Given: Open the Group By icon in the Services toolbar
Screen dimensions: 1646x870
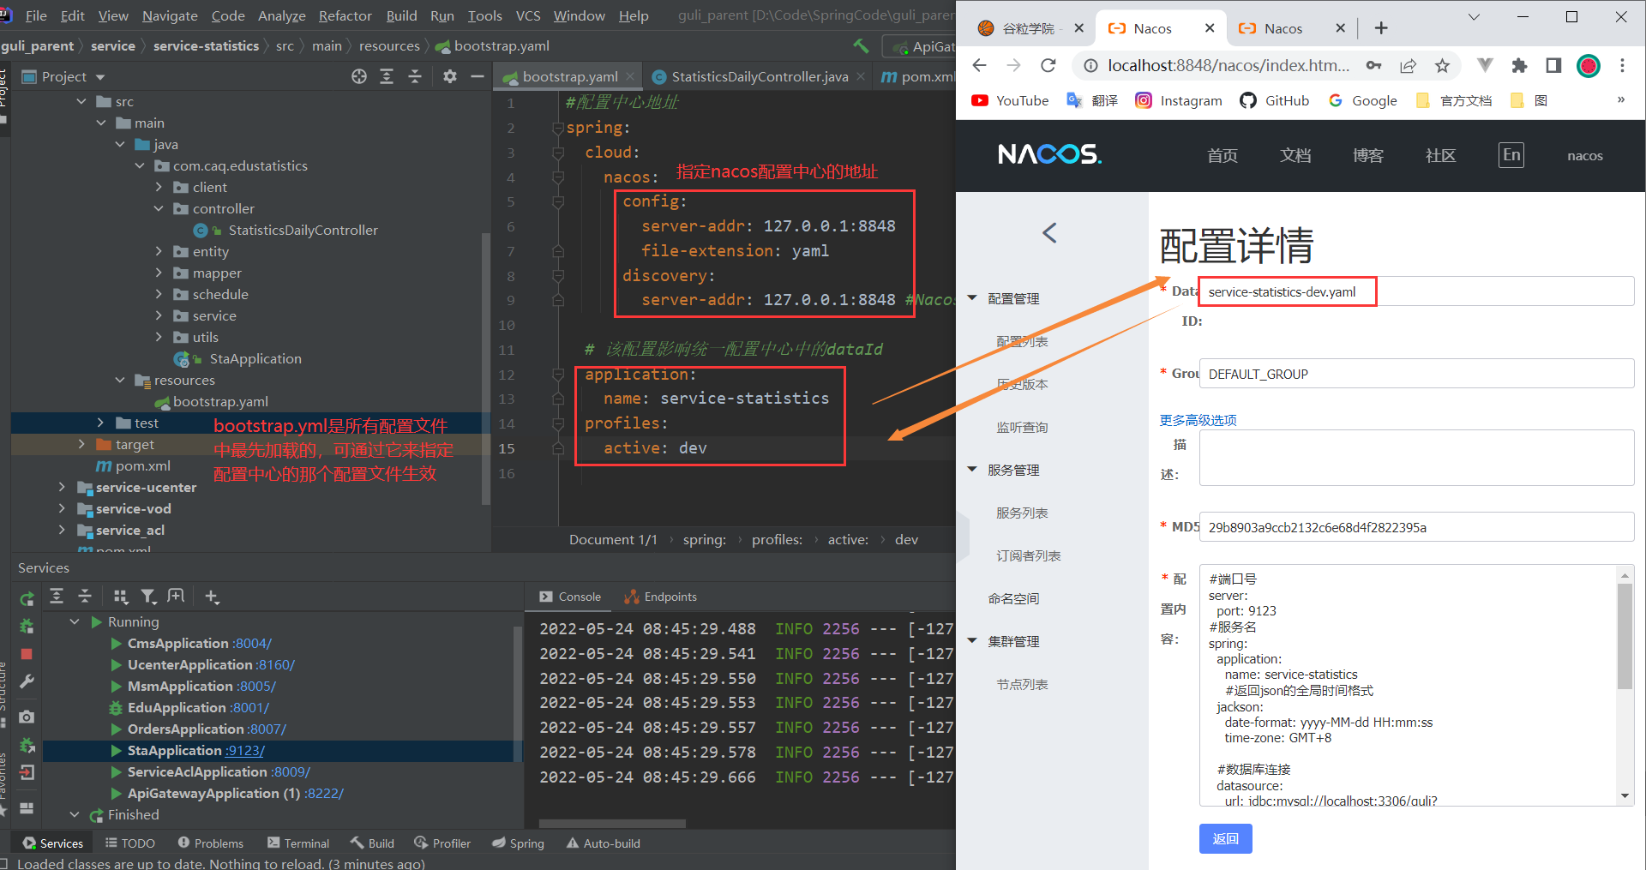Looking at the screenshot, I should tap(121, 597).
